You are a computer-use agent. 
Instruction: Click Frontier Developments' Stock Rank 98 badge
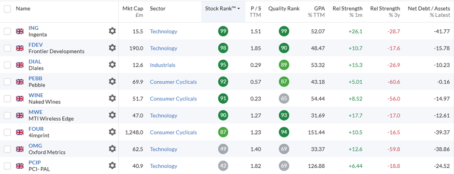223,48
